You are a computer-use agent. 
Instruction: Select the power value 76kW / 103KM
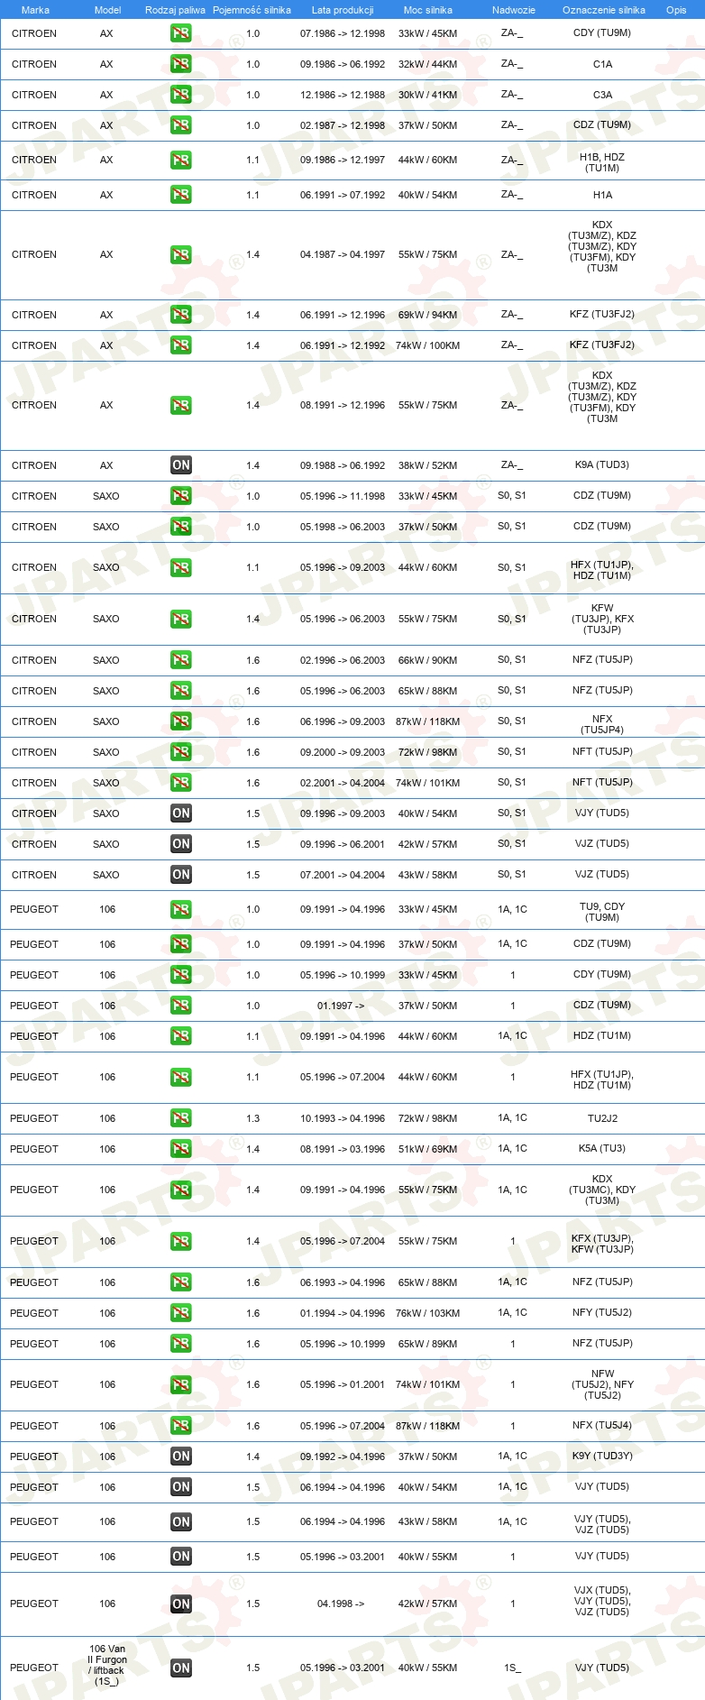428,1313
